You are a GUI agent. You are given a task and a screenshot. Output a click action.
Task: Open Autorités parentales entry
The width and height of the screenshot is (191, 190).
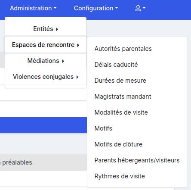(x=123, y=49)
